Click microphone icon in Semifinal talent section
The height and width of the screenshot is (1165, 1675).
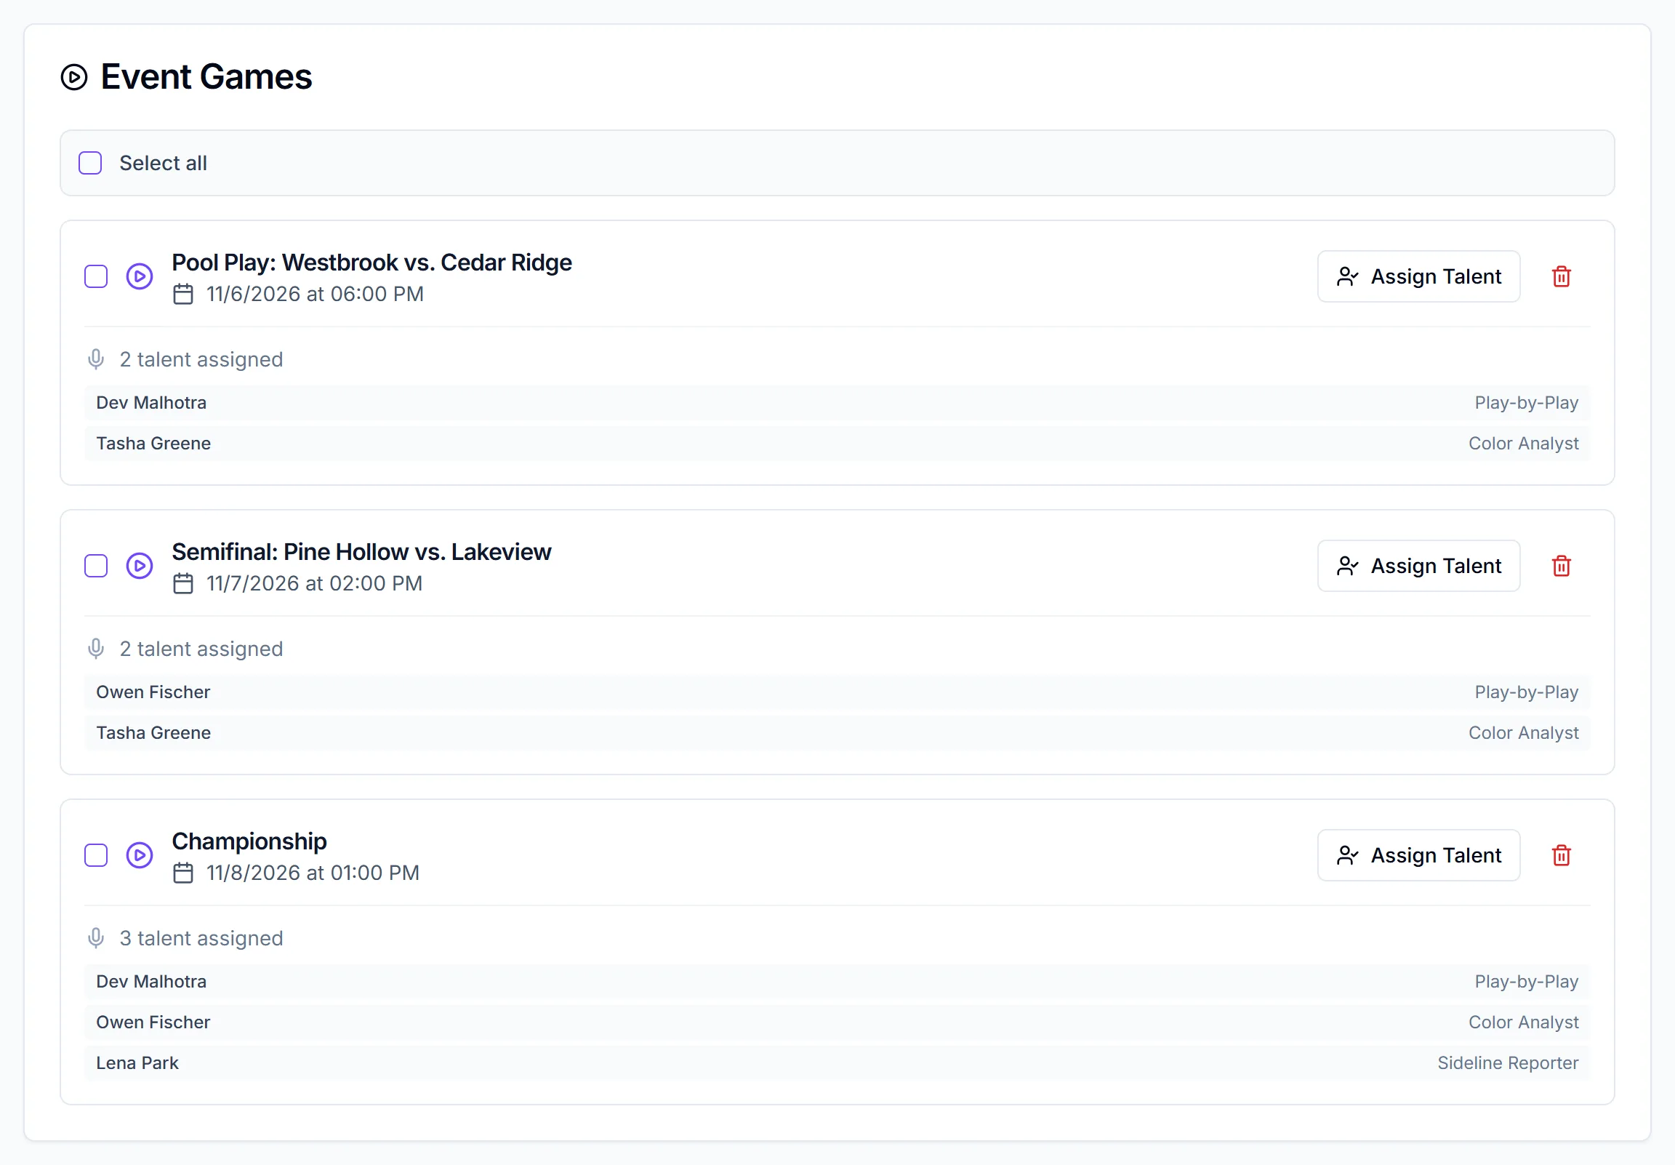coord(95,648)
